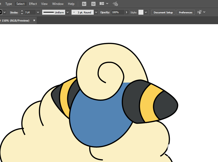Click the graphic Style swatch
218x162 pixels.
141,12
